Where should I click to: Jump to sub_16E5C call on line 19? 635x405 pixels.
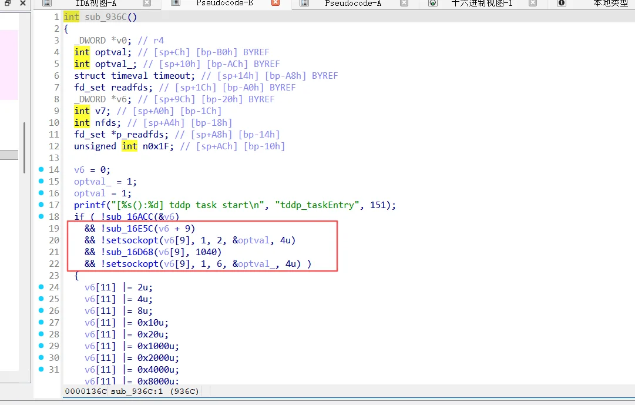point(130,229)
